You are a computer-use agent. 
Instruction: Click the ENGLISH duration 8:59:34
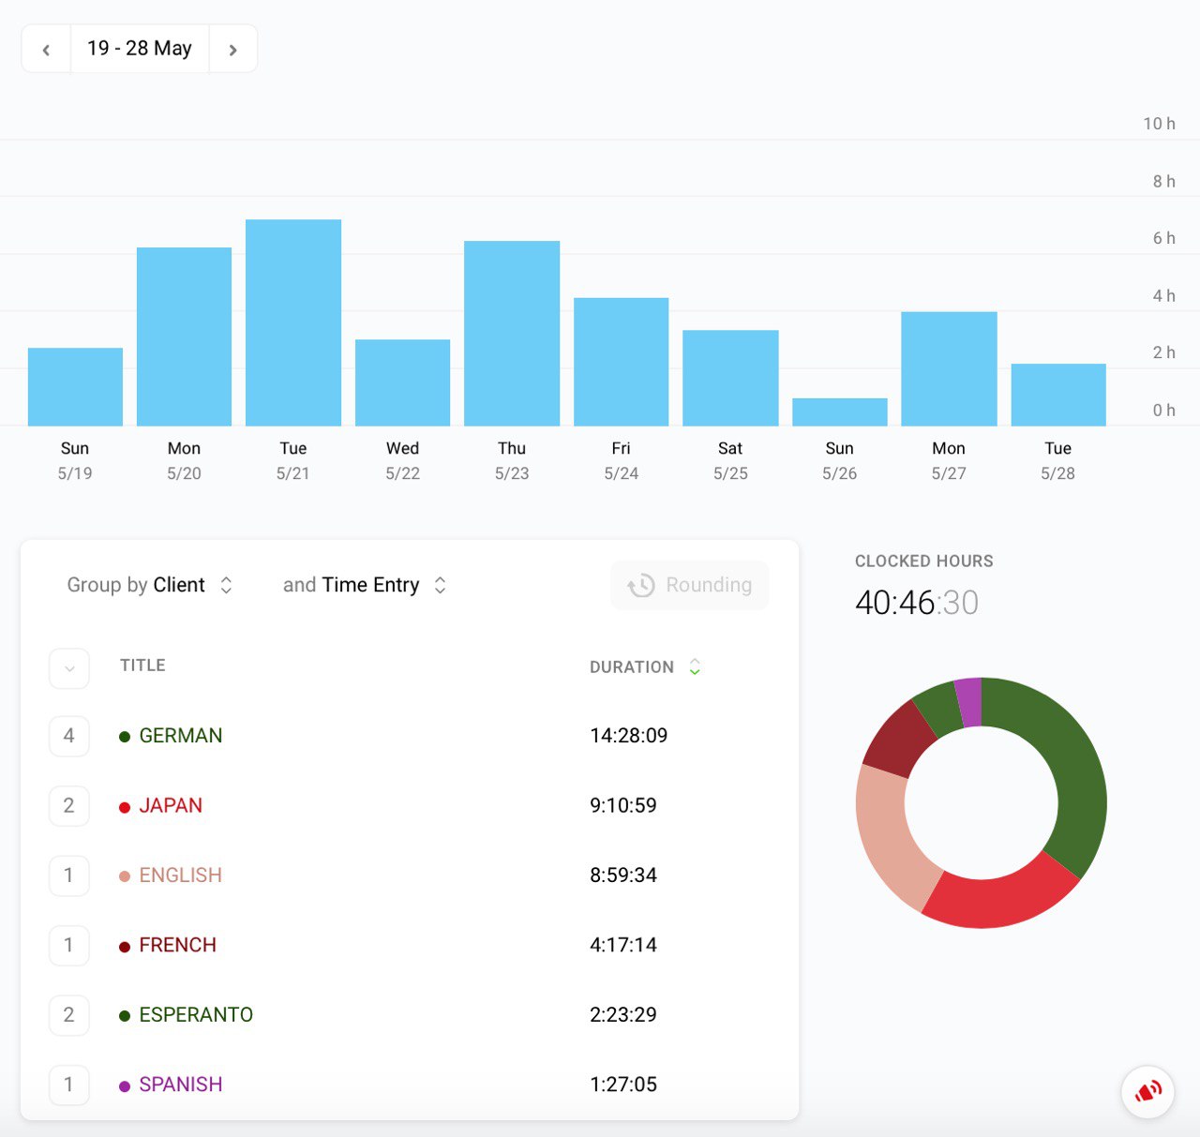[623, 875]
